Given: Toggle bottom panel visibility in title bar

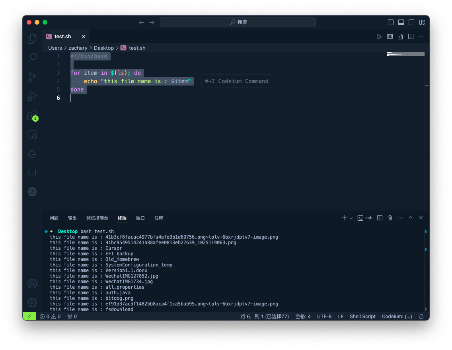Looking at the screenshot, I should 401,22.
